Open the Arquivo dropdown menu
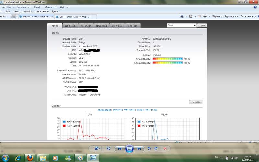The image size is (259, 162). [8, 7]
